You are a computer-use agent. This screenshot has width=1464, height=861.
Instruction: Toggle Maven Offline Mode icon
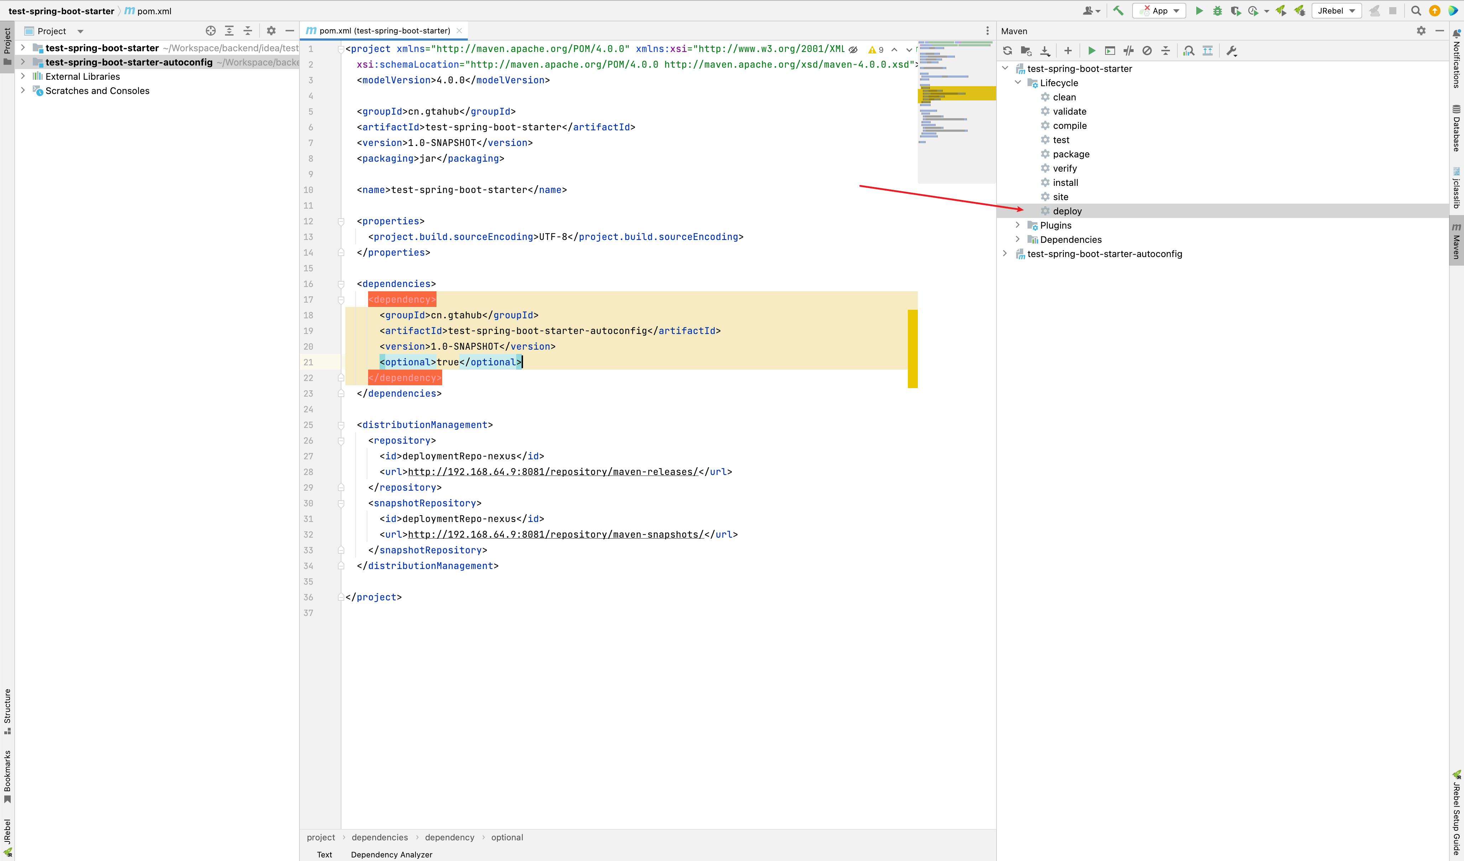pos(1128,51)
